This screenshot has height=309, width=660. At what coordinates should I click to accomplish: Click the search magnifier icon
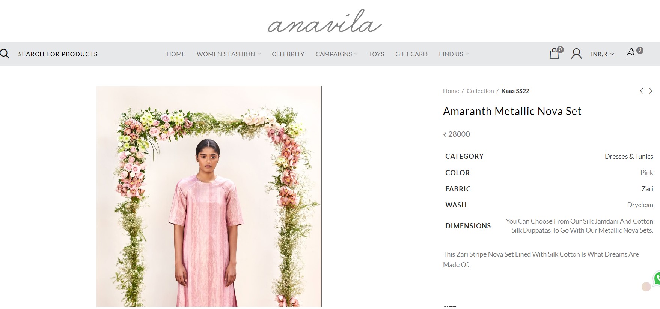(5, 54)
